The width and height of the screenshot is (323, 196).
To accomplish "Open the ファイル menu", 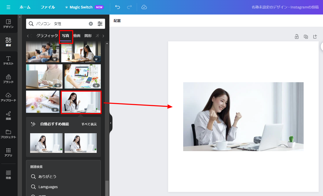I will (x=48, y=7).
